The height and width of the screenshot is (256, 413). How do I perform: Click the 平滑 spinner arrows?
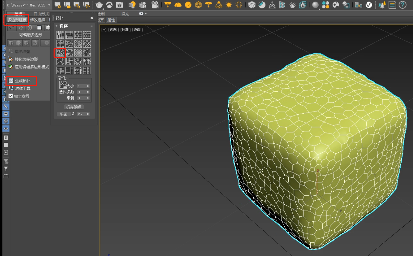click(x=88, y=98)
